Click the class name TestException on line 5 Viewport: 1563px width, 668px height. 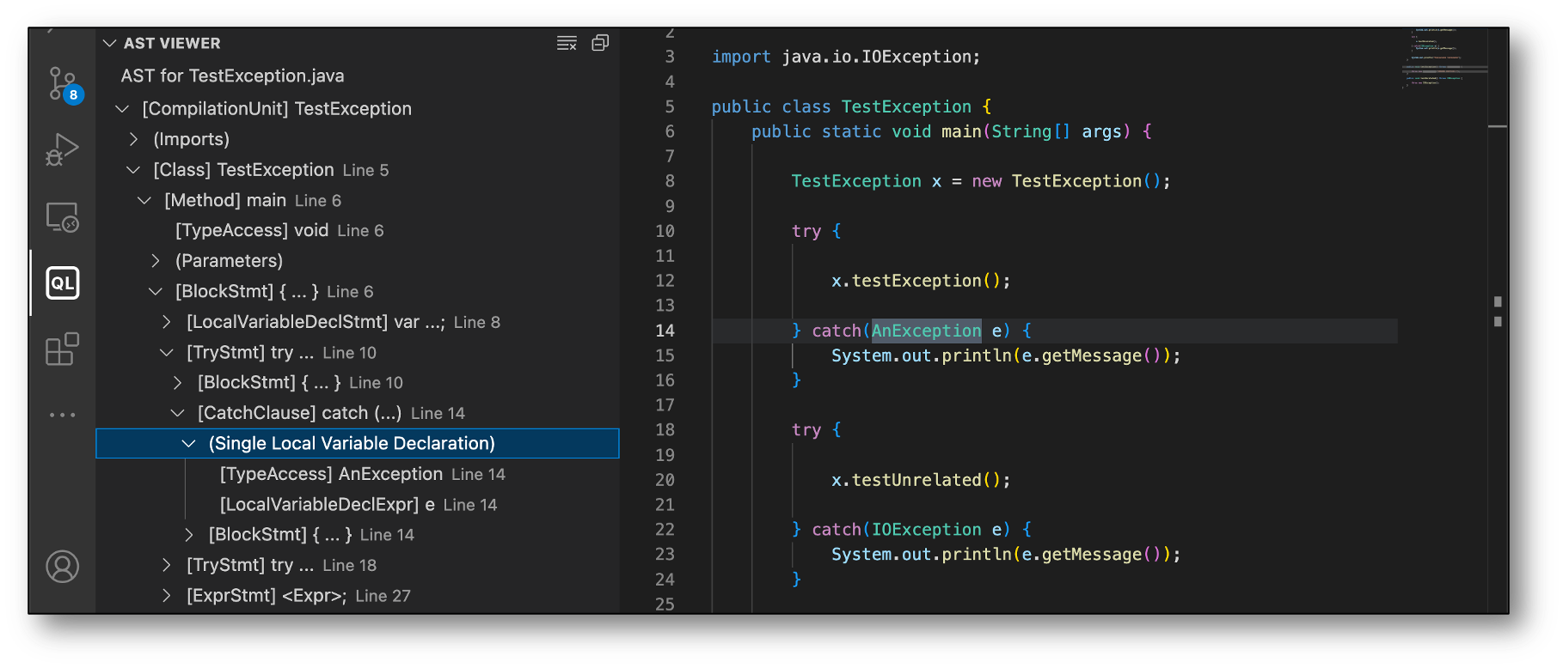(x=906, y=106)
